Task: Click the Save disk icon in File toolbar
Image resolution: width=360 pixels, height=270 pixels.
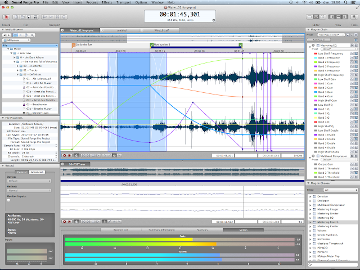Action: 29,17
